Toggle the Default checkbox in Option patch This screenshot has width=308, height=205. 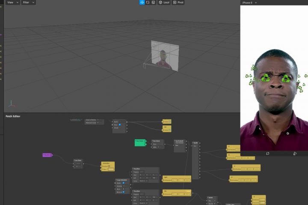[x=120, y=128]
